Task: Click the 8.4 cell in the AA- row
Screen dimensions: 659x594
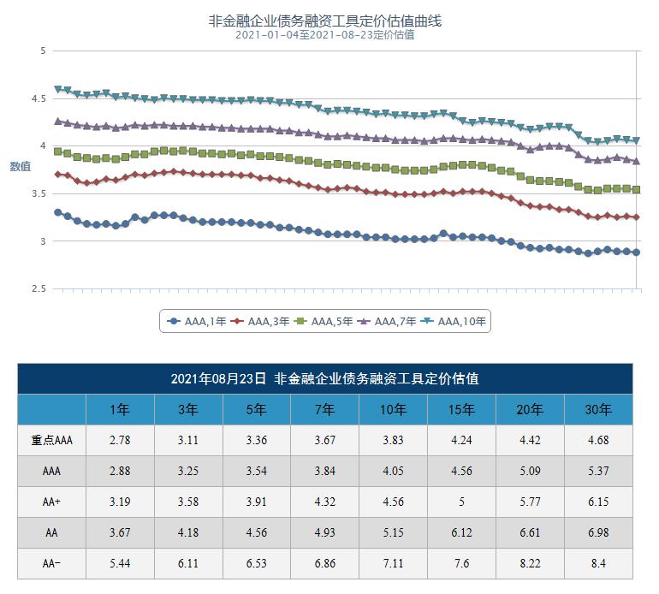Action: [x=598, y=563]
